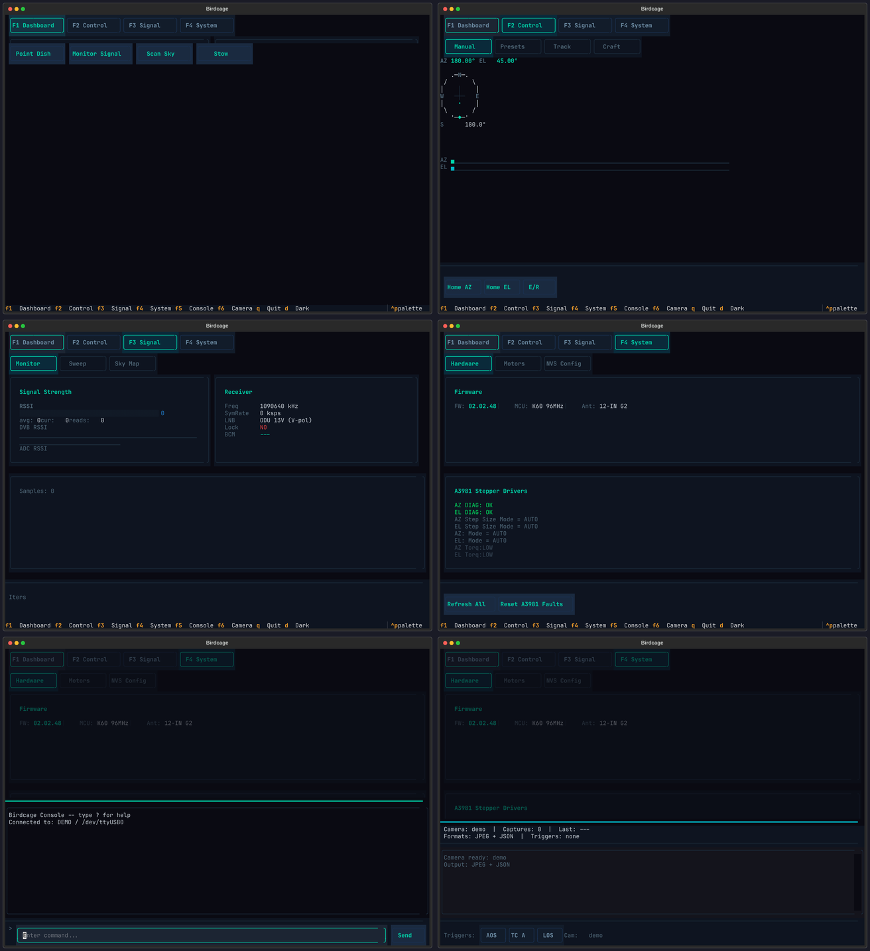The width and height of the screenshot is (870, 951).
Task: Switch to the Sweep sub-tab
Action: [x=78, y=363]
